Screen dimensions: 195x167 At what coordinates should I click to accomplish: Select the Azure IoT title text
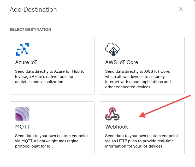[26, 62]
